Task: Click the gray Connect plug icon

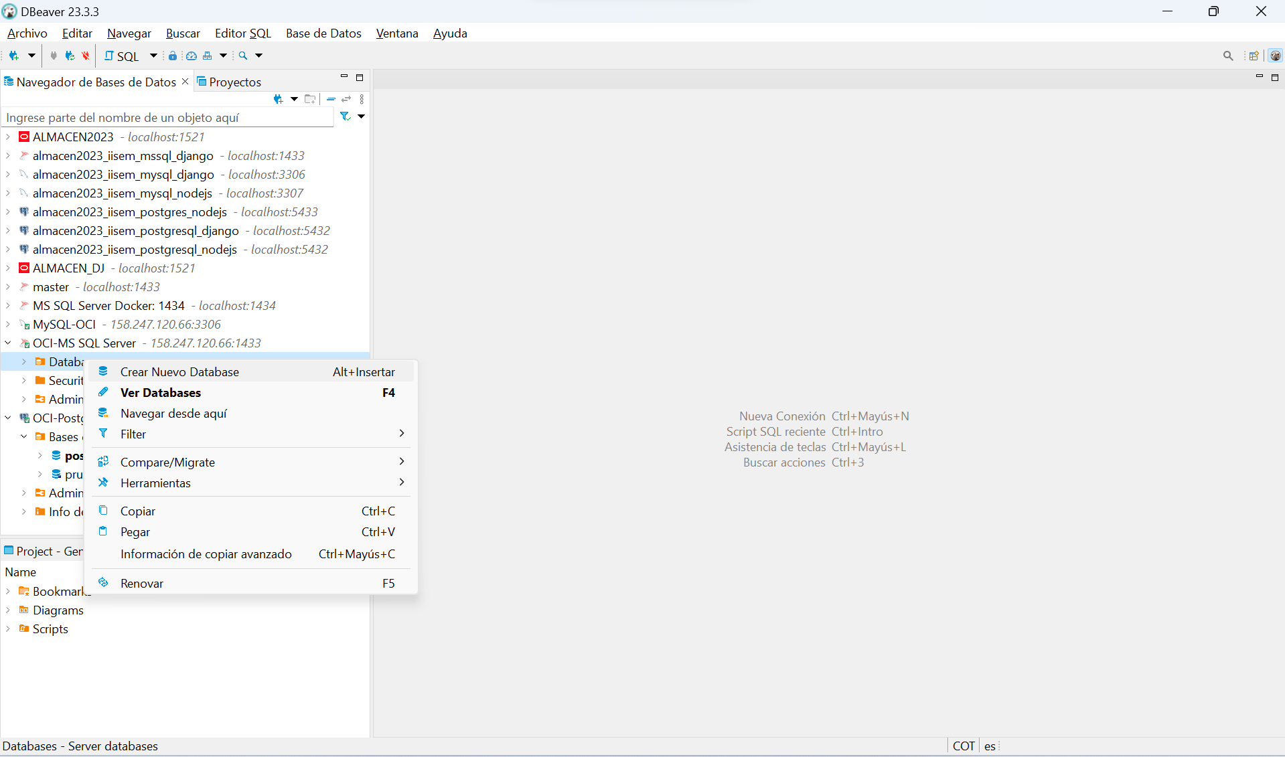Action: 54,56
